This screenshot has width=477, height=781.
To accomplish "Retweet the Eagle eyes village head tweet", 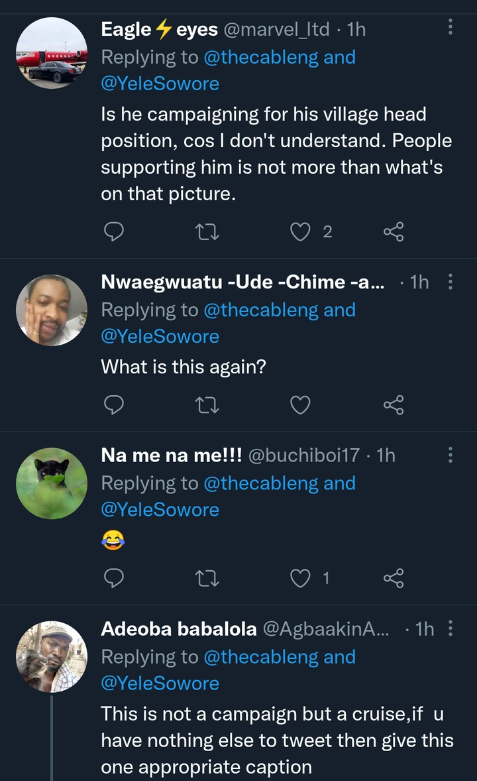I will click(x=208, y=231).
